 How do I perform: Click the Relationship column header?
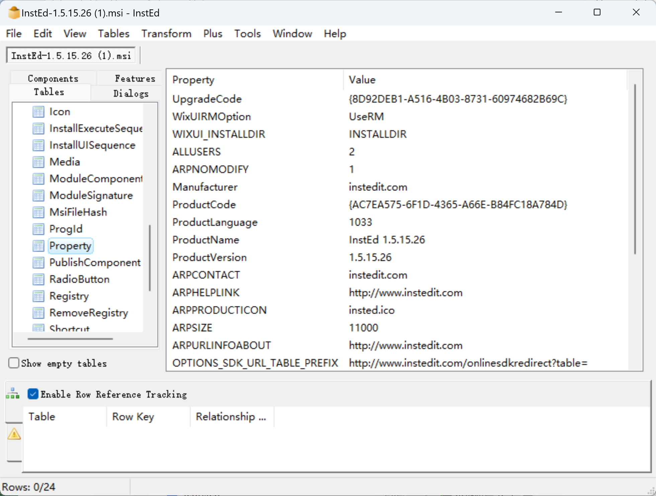(x=232, y=417)
